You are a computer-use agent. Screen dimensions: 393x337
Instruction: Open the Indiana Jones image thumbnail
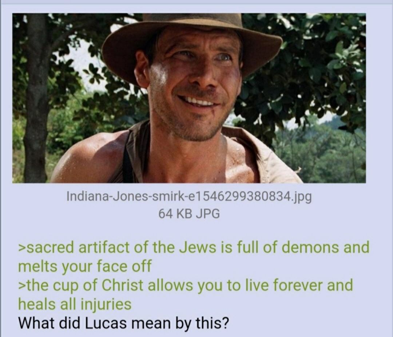click(x=189, y=98)
